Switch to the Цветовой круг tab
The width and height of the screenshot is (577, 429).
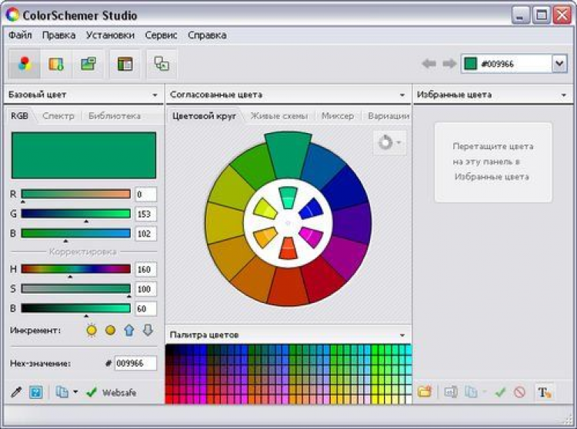tap(204, 116)
